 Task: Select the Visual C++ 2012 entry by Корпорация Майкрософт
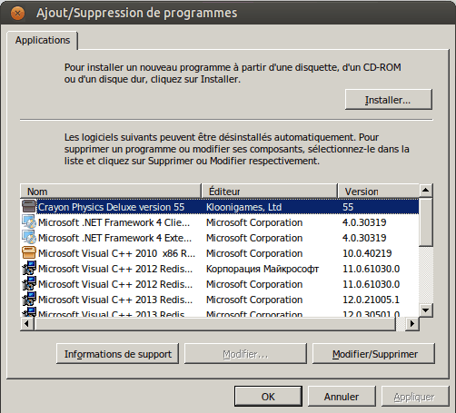coord(115,269)
